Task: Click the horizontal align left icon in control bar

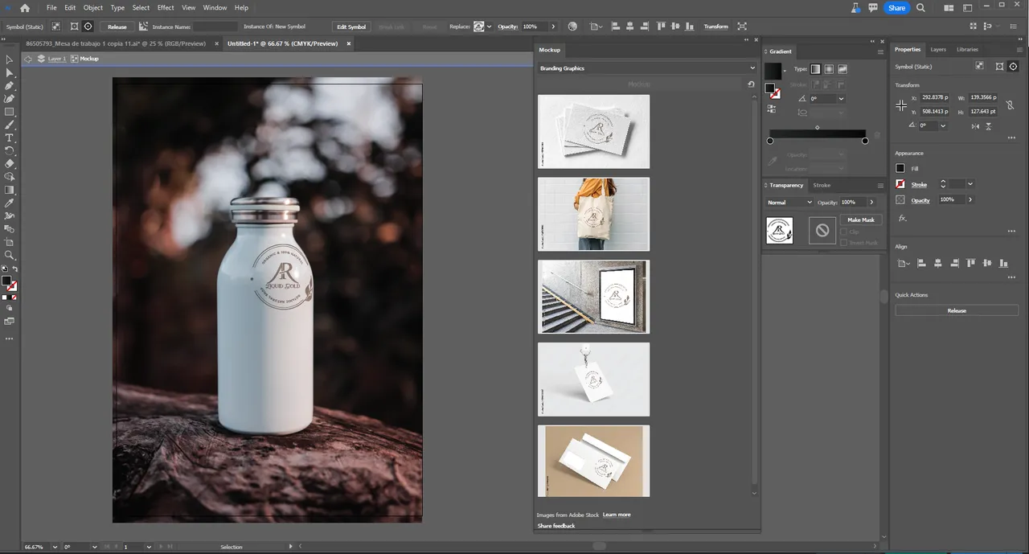Action: (x=616, y=27)
